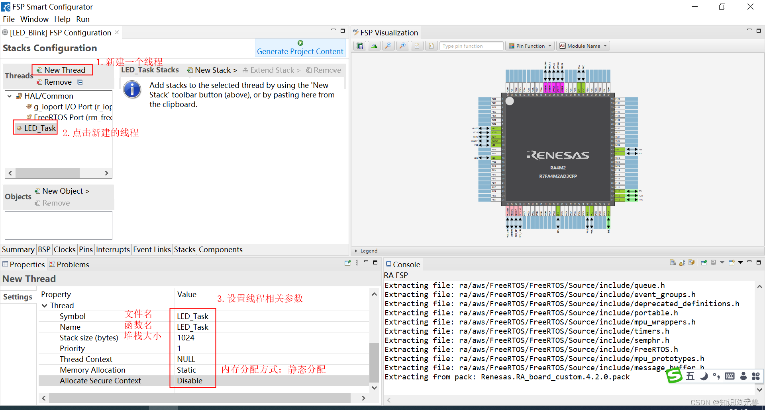Open the Run menu
The height and width of the screenshot is (410, 765).
[83, 19]
